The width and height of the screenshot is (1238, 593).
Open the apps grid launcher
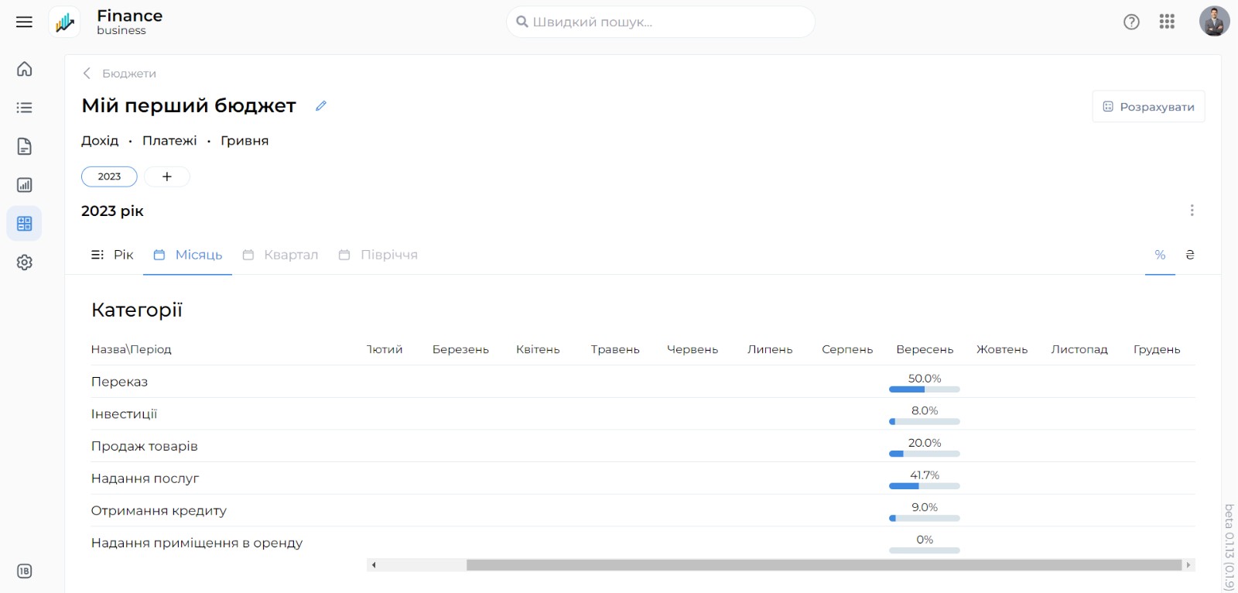pyautogui.click(x=1167, y=22)
